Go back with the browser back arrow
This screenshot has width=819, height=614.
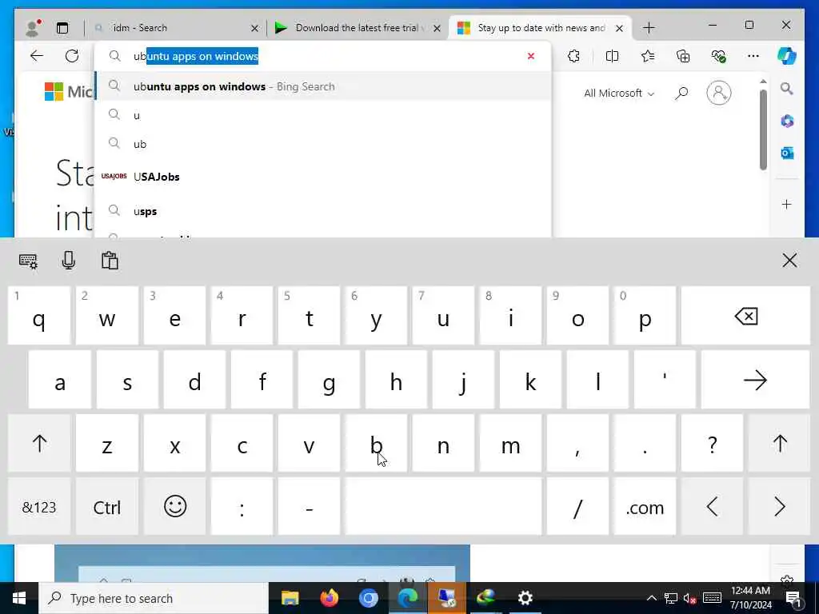(x=37, y=56)
